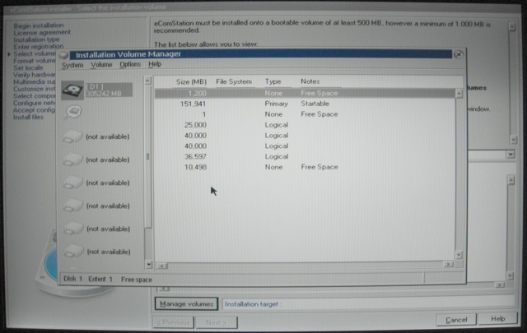Click the Previous button
This screenshot has width=527, height=333.
[x=173, y=322]
